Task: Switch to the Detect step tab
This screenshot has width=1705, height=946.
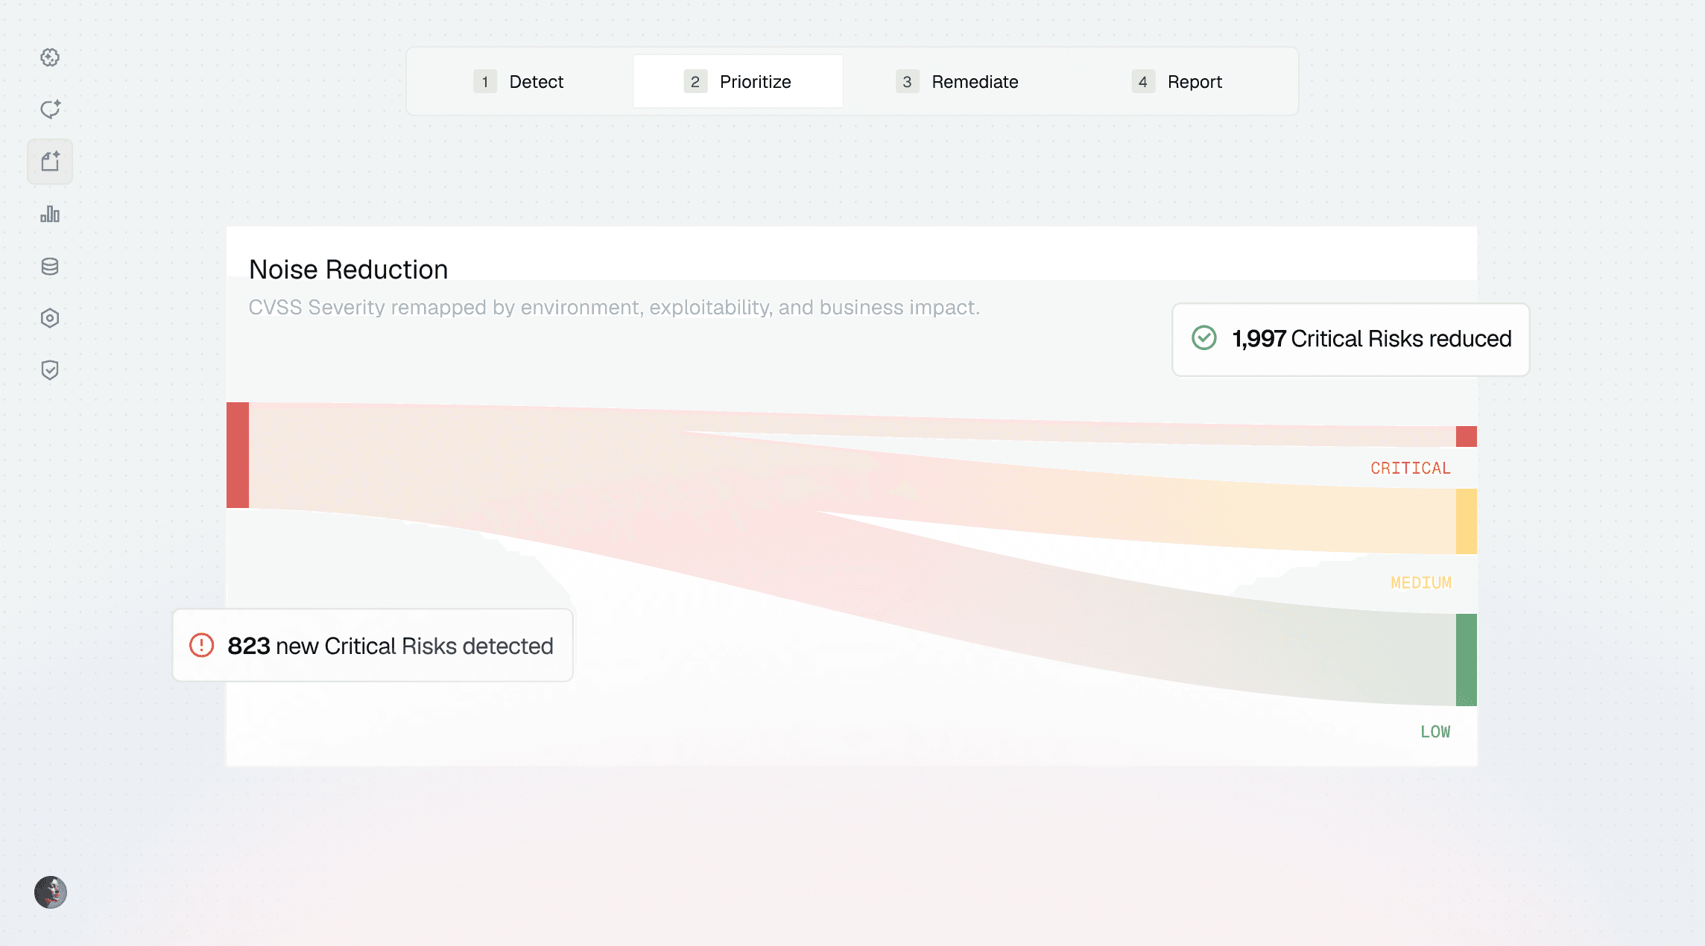Action: (x=520, y=81)
